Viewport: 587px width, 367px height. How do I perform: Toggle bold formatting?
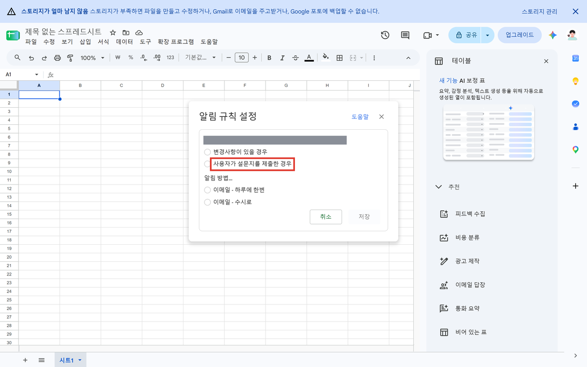(x=269, y=58)
